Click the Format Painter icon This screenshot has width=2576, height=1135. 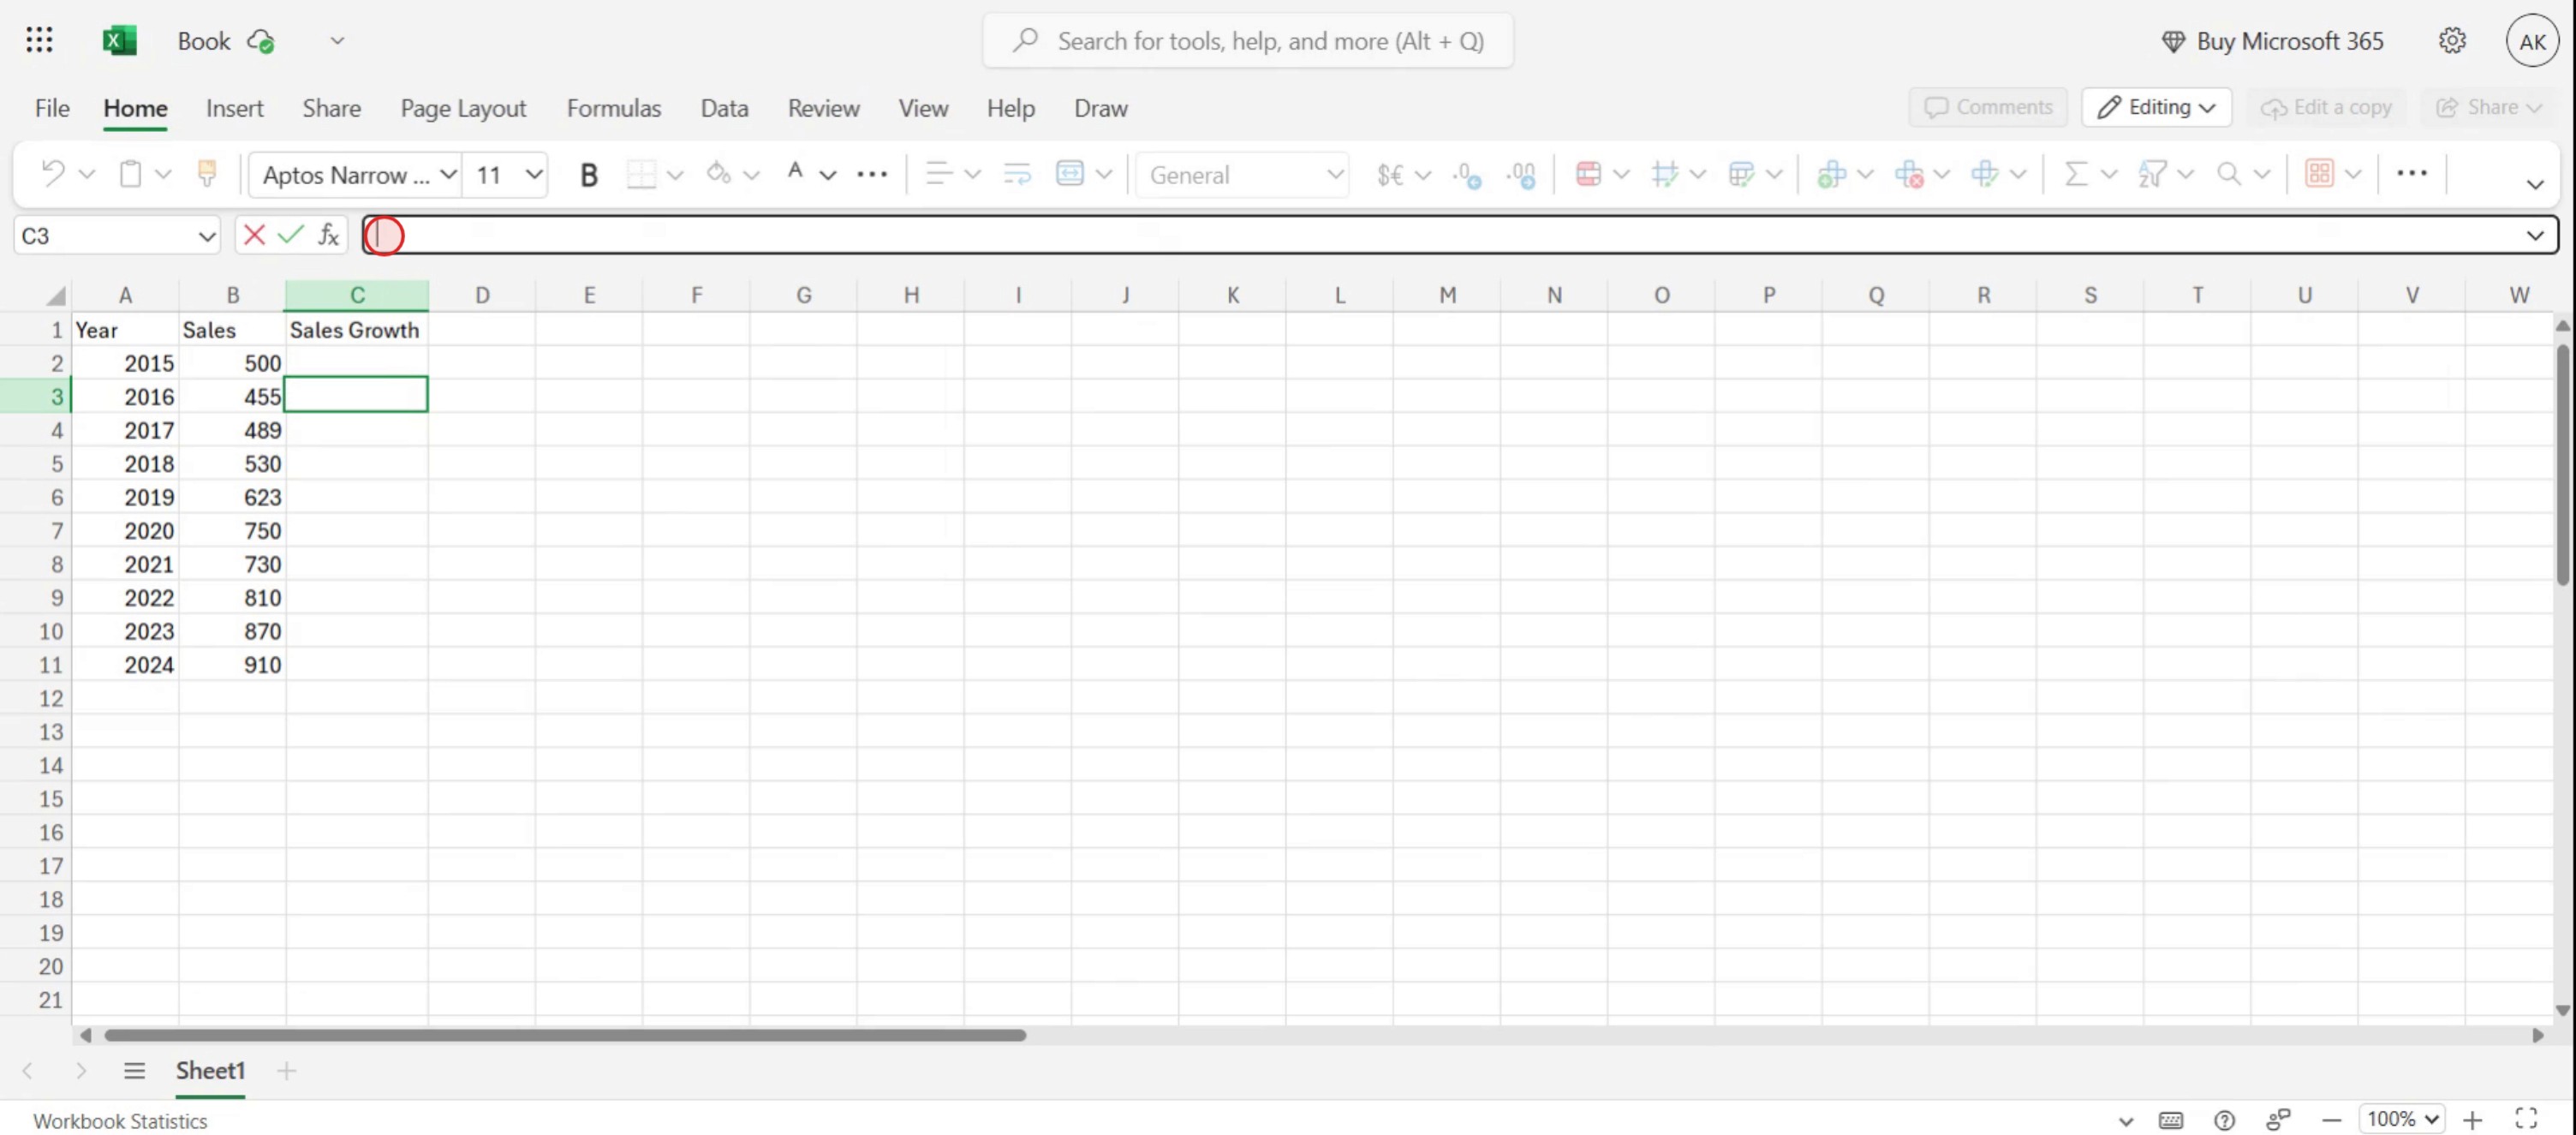pos(207,174)
